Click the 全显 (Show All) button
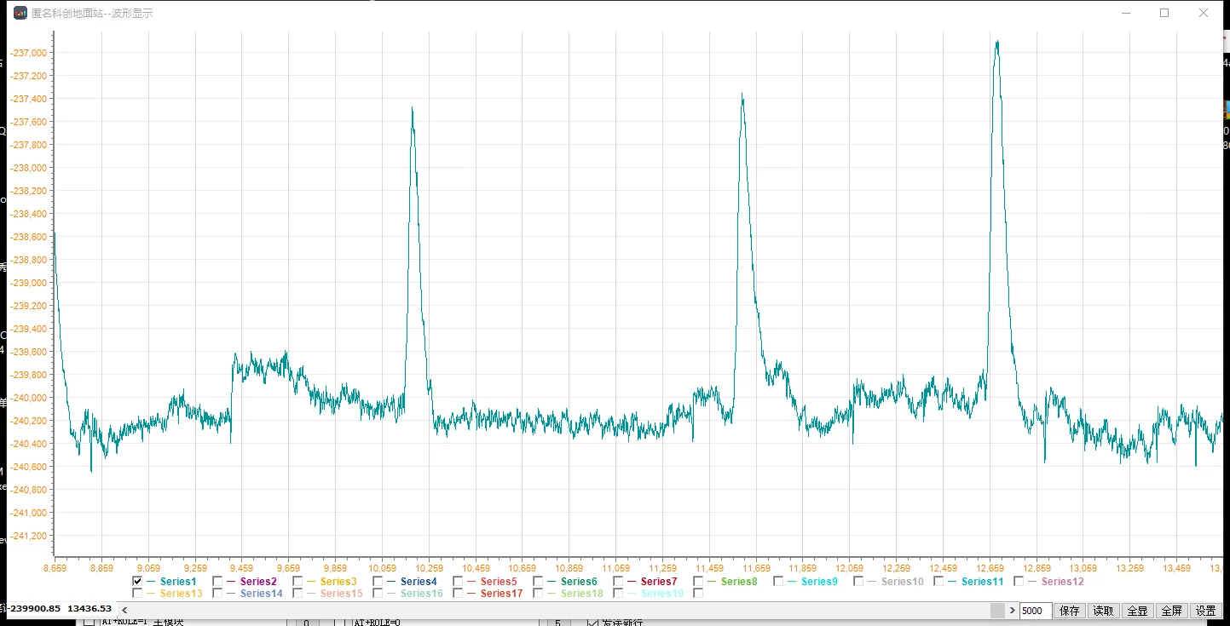 coord(1138,611)
